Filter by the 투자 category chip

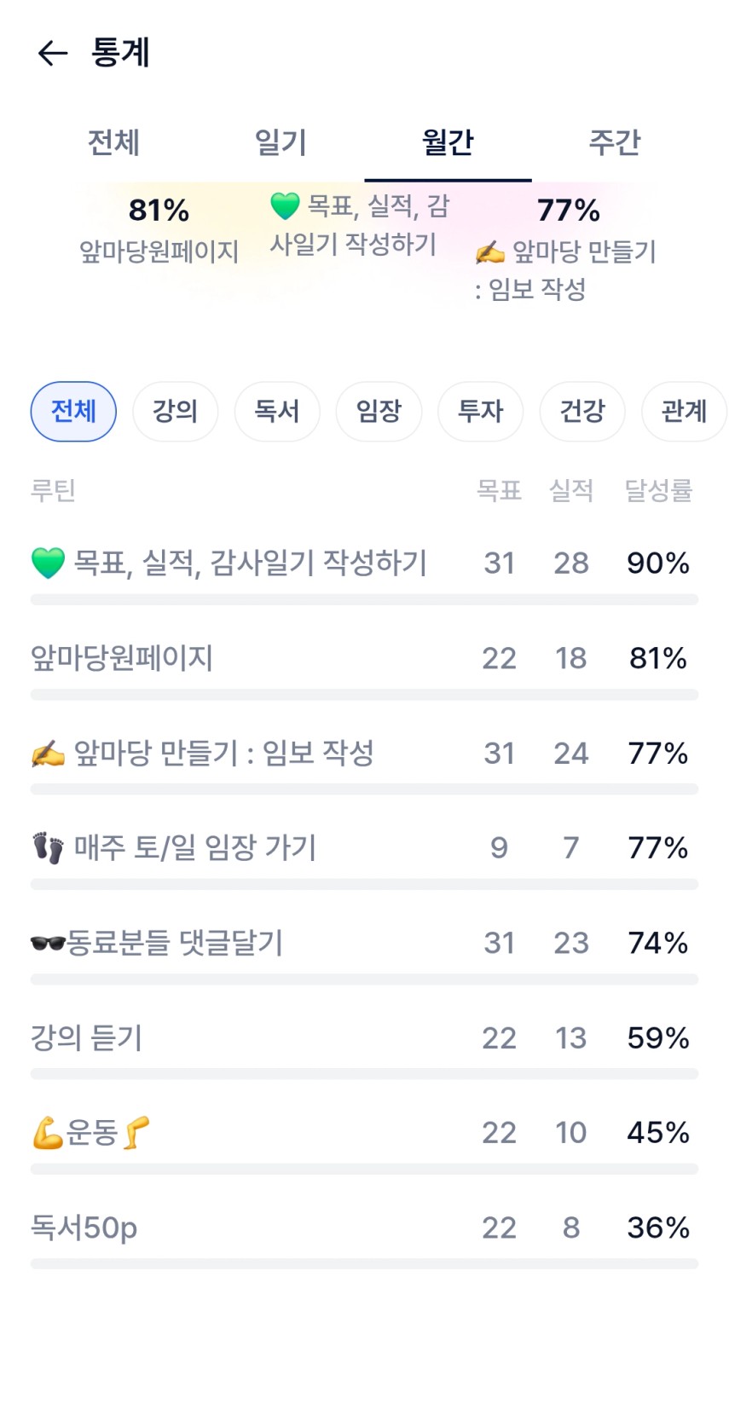[x=480, y=412]
